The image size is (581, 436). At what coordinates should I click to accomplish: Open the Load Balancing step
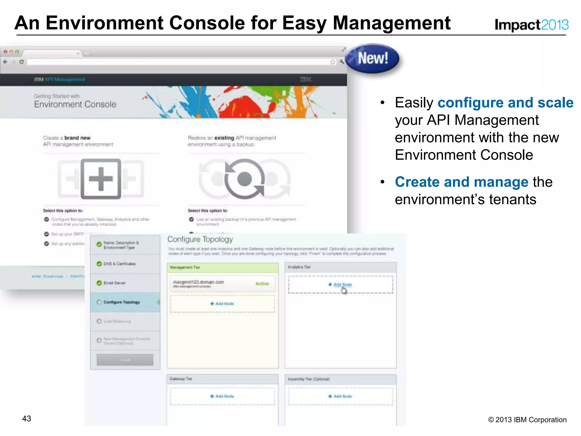click(x=125, y=321)
